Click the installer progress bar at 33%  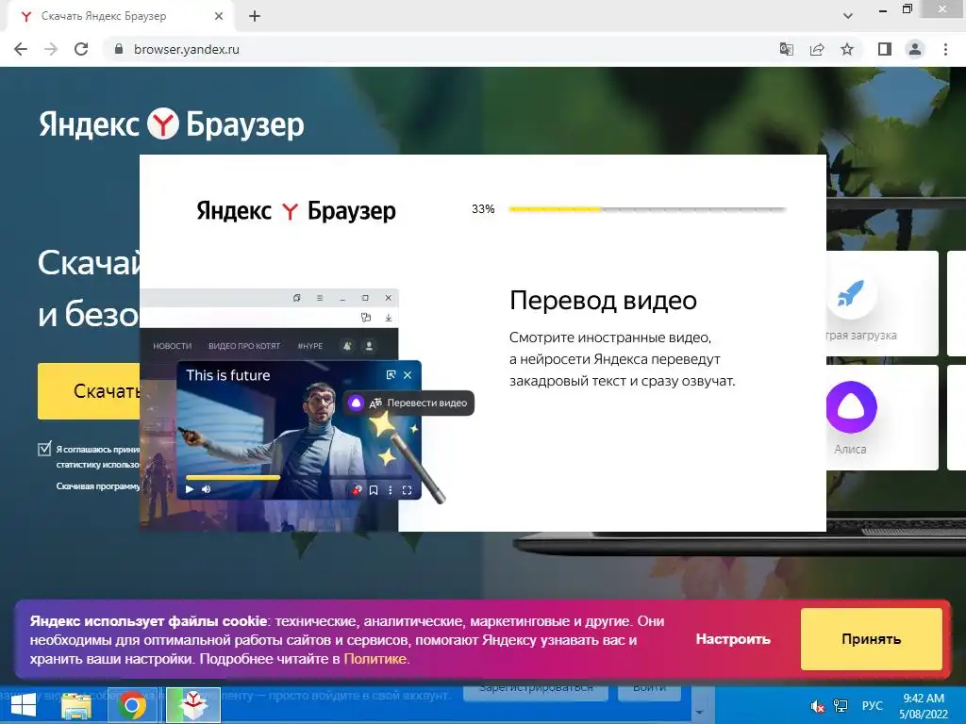[x=647, y=209]
